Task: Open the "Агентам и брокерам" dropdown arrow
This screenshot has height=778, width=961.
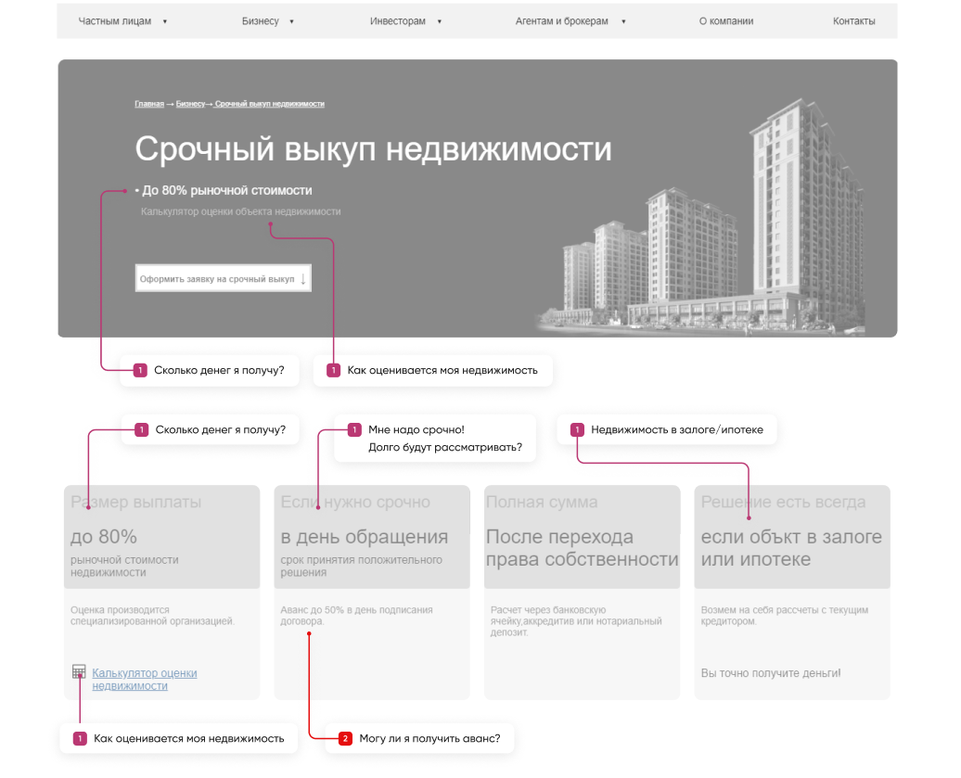Action: [623, 21]
